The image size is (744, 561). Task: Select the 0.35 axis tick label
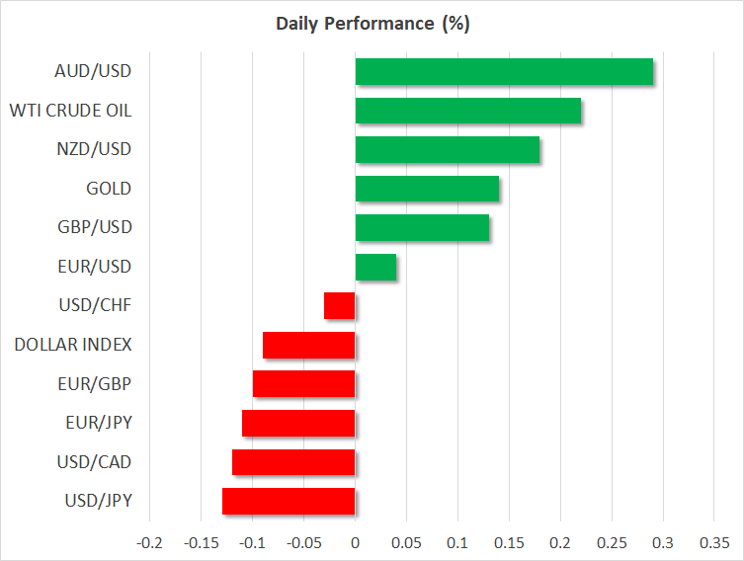click(714, 543)
